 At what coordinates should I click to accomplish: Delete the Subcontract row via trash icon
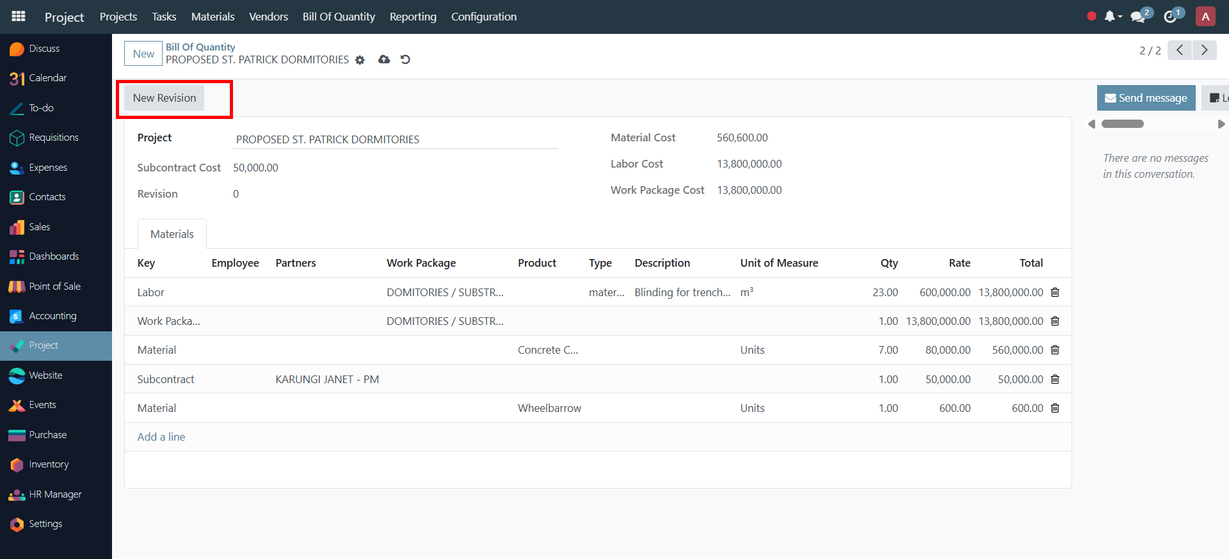click(x=1055, y=379)
